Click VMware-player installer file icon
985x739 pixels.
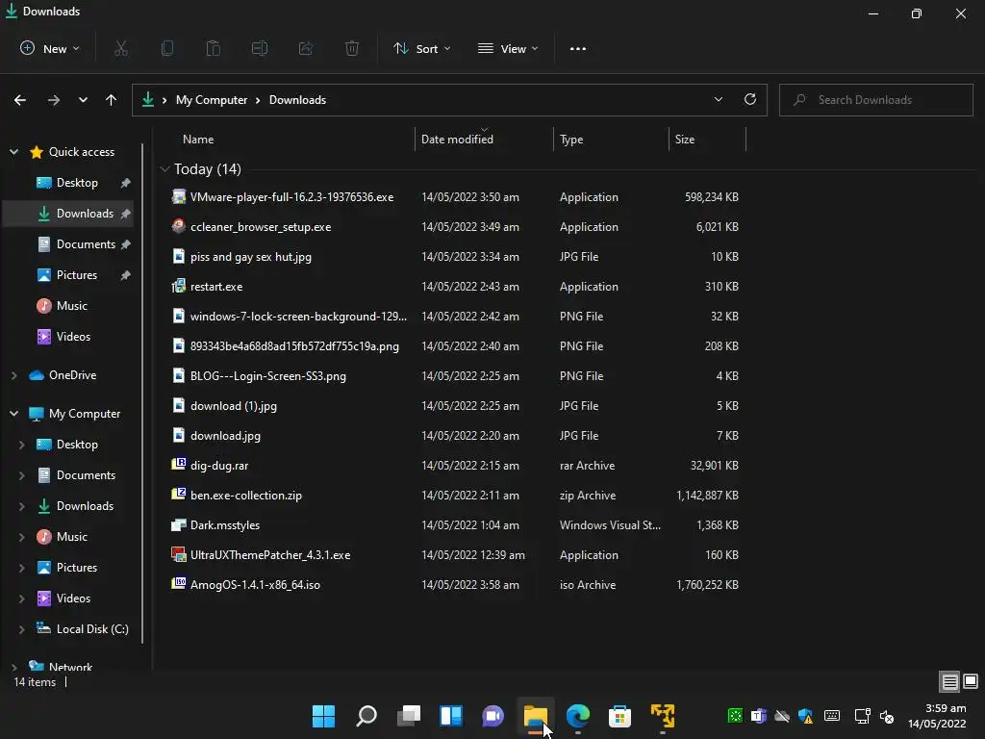(179, 196)
